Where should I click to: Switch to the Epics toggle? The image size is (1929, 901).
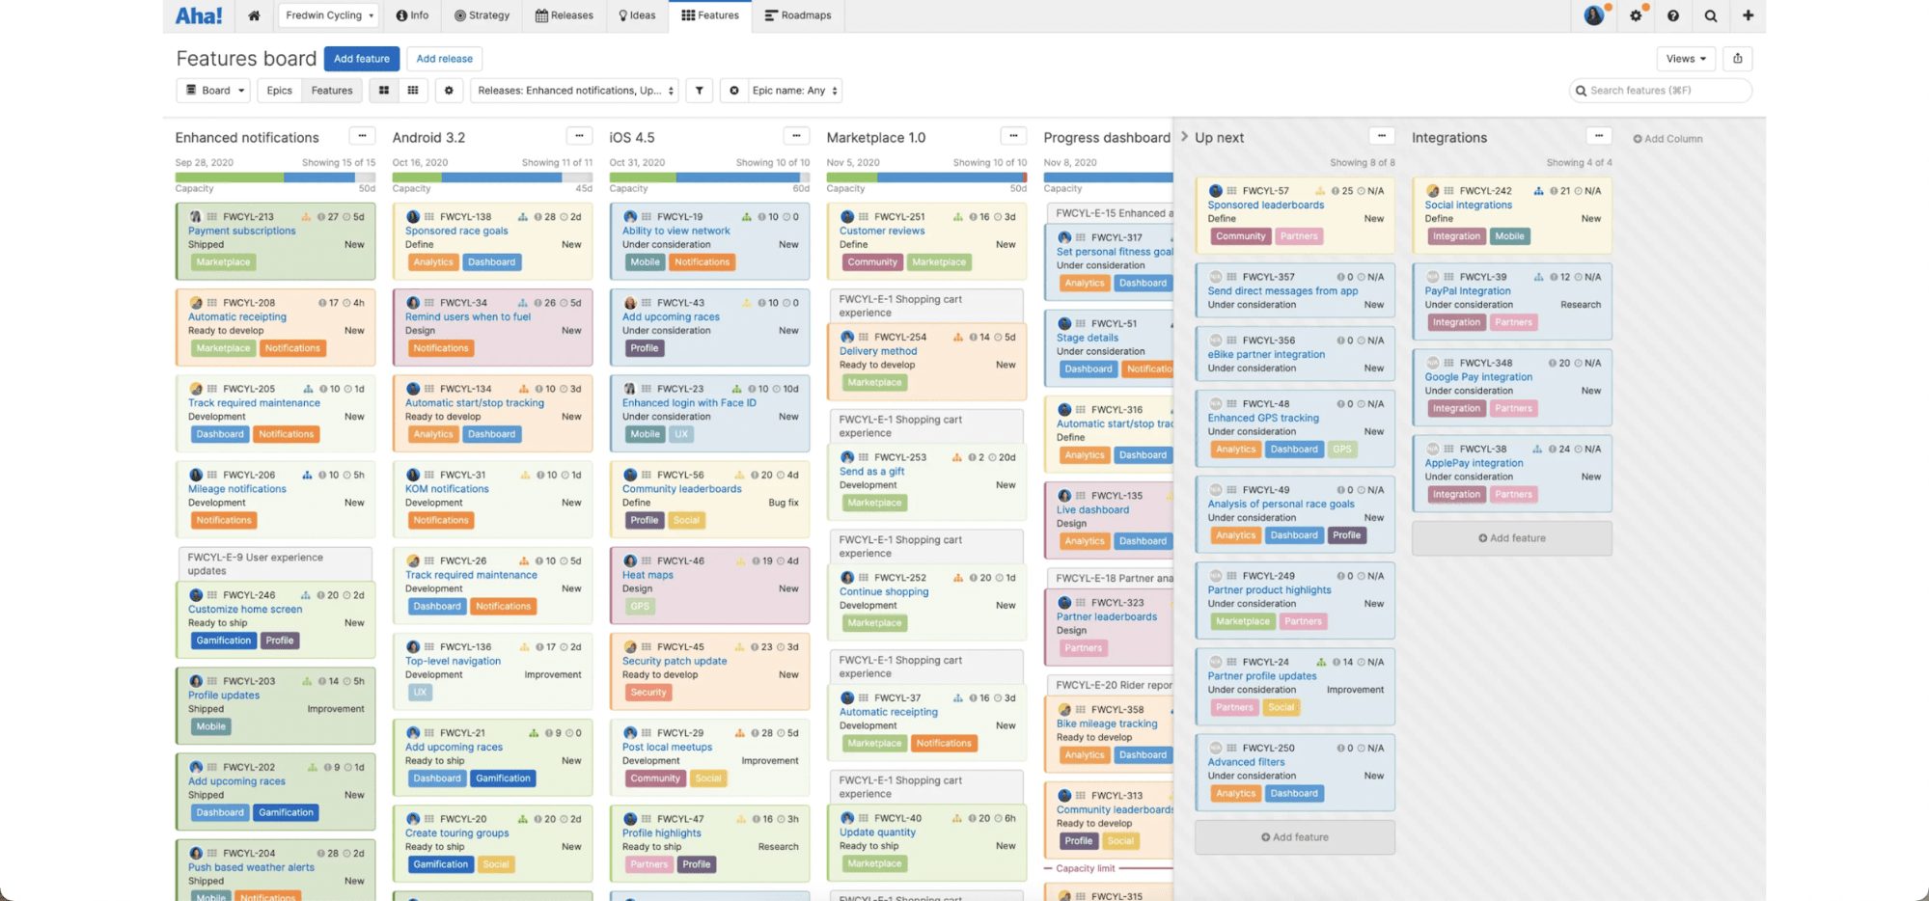click(278, 90)
